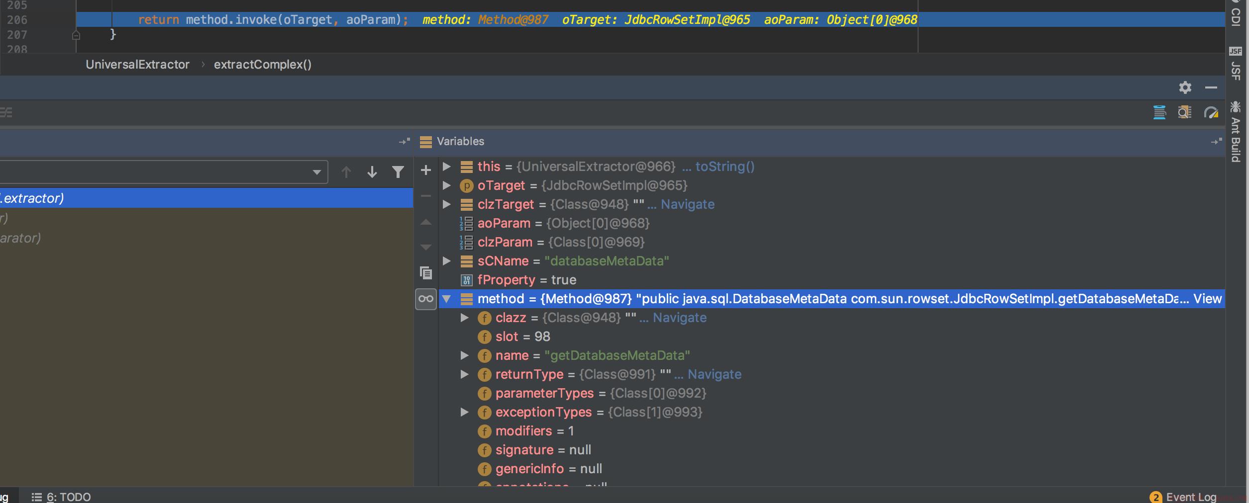Restore layout of Frames panel
The height and width of the screenshot is (503, 1249).
(405, 142)
